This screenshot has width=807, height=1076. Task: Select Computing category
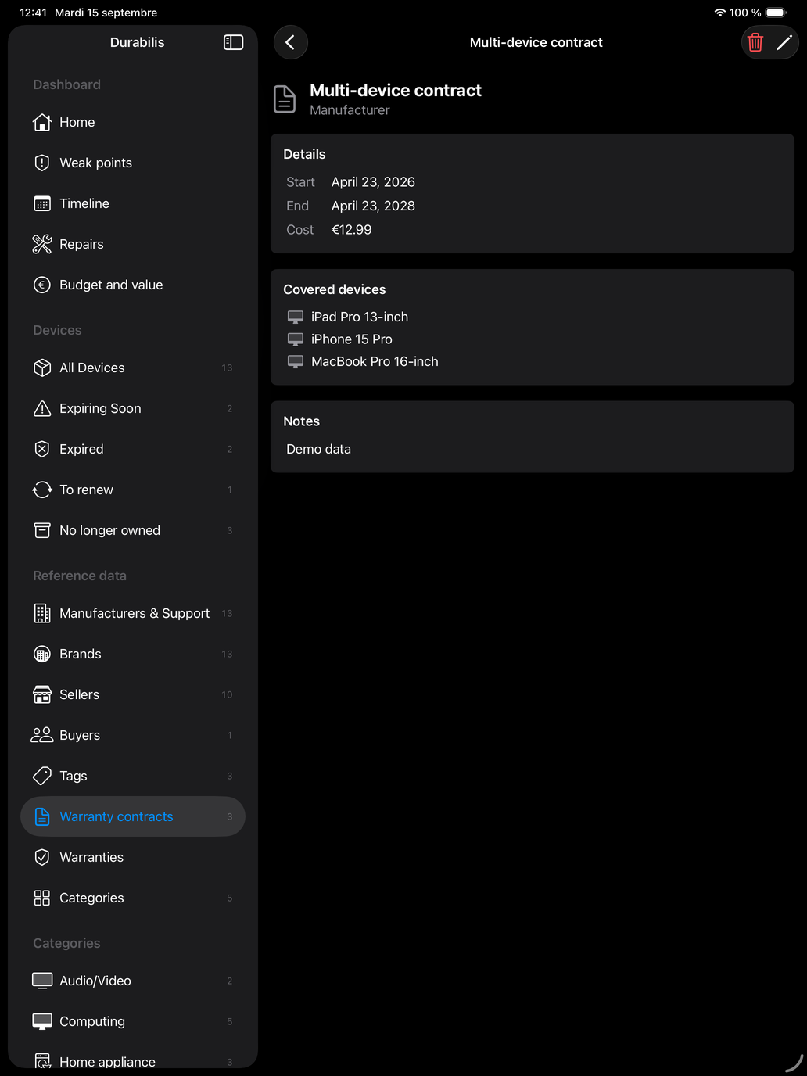coord(133,1021)
